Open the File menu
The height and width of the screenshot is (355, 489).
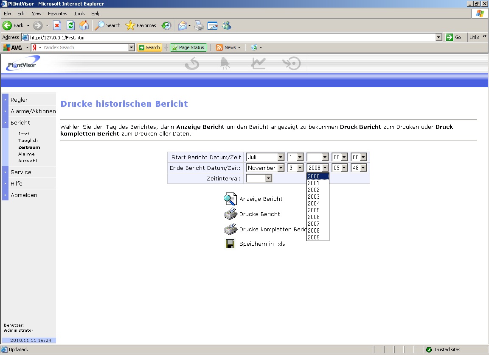pos(7,14)
